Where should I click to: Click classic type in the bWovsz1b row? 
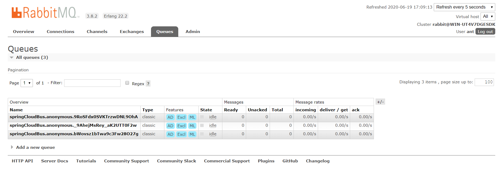[149, 134]
